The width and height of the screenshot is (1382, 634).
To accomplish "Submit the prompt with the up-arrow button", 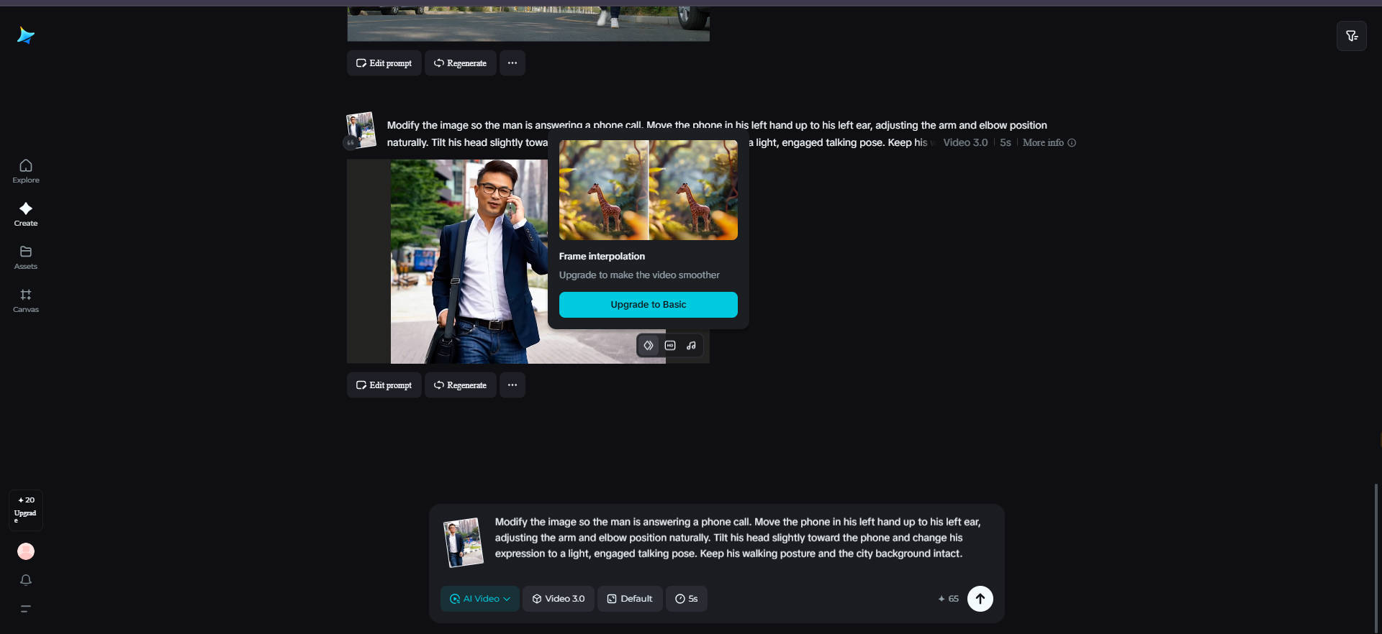I will [980, 599].
